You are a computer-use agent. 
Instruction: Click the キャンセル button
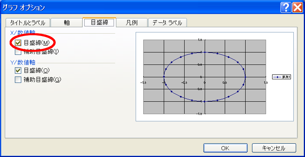(274, 148)
